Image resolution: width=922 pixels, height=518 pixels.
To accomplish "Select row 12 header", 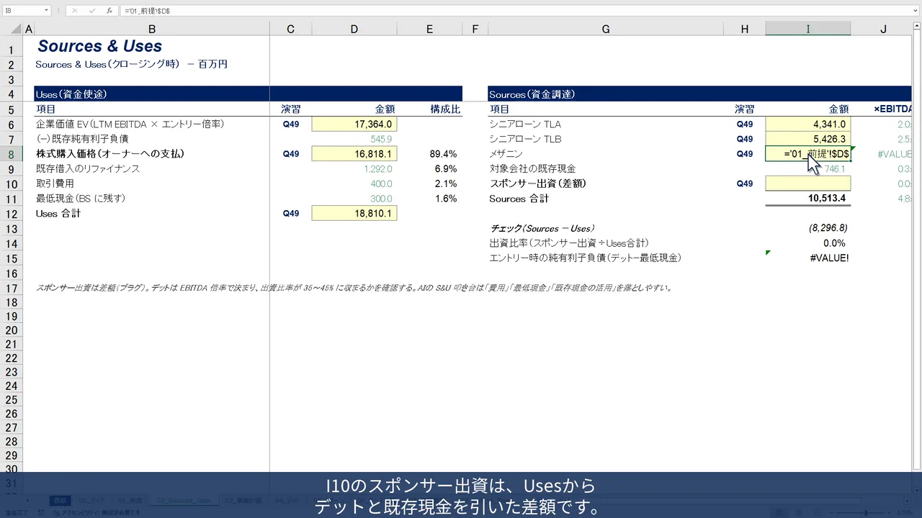I will pyautogui.click(x=12, y=214).
